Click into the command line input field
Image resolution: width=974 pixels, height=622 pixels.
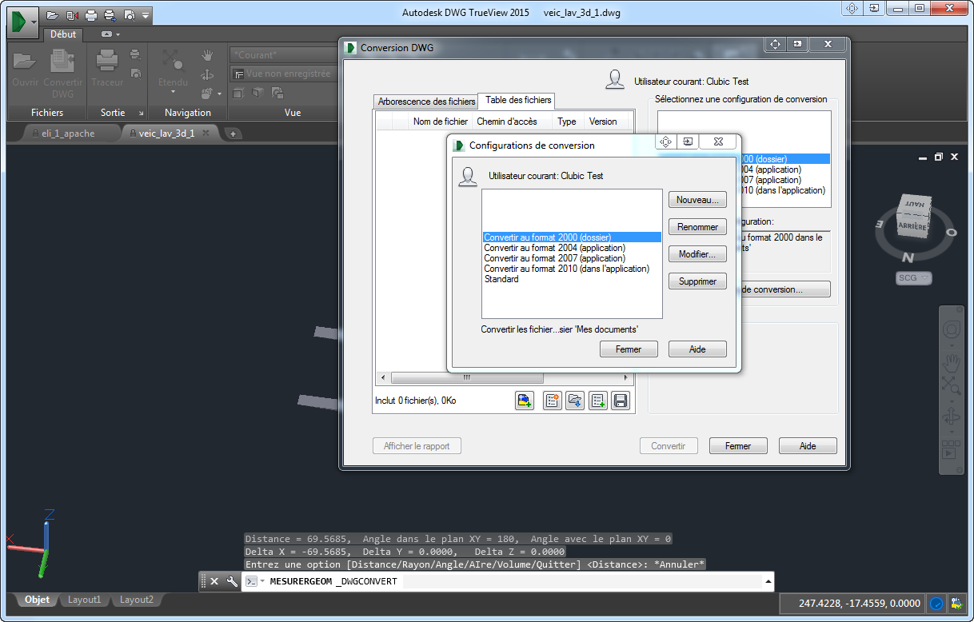coord(512,581)
